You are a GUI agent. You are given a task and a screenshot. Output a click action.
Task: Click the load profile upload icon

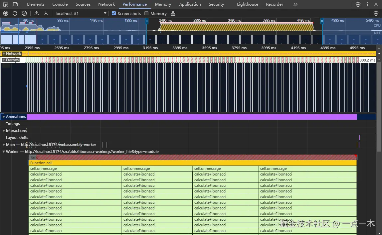(37, 13)
